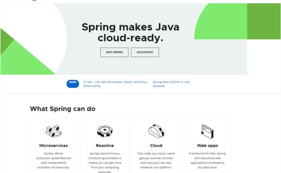Click the Microservices cubes icon
Image resolution: width=281 pixels, height=173 pixels.
coord(53,131)
